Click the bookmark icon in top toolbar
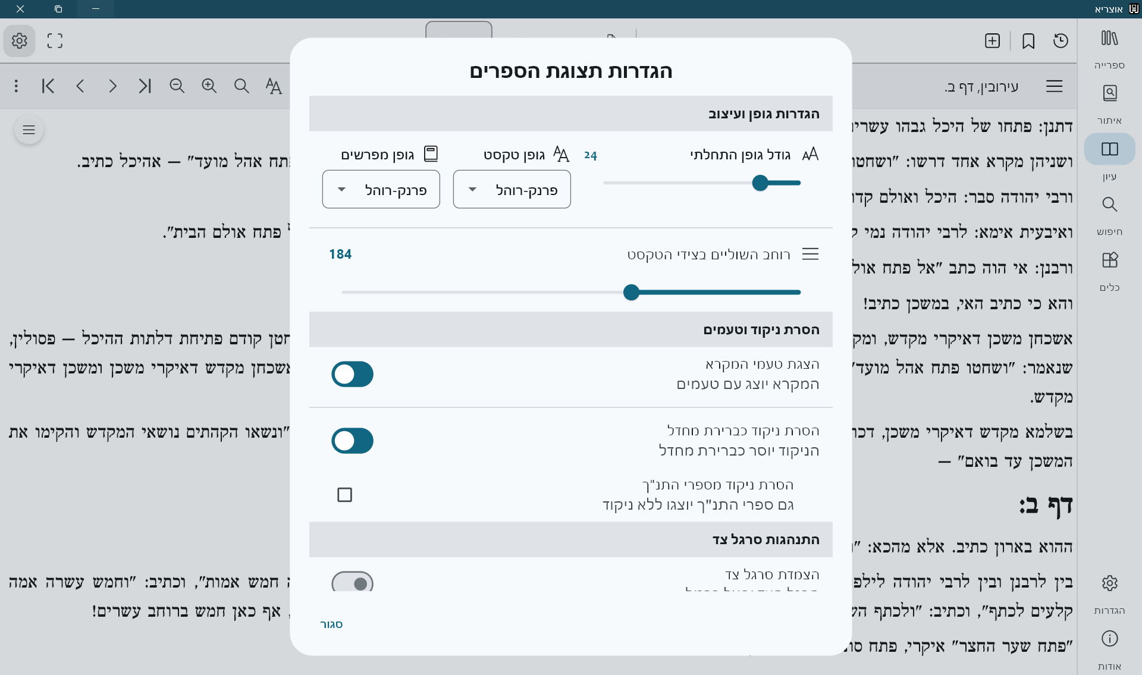Viewport: 1142px width, 675px height. point(1028,40)
